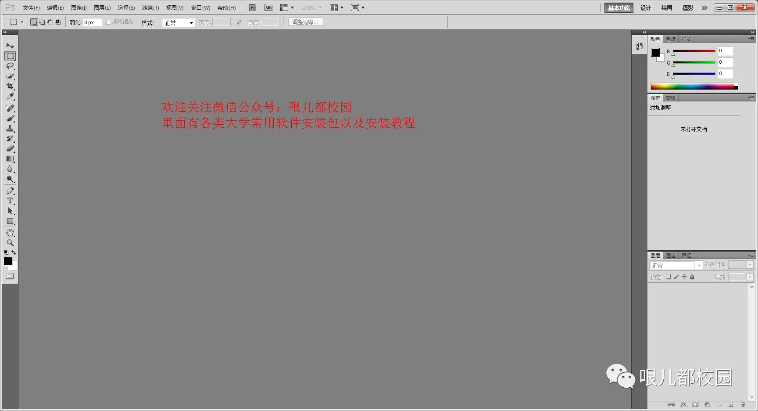Select the Crop tool
The height and width of the screenshot is (411, 758).
(x=10, y=86)
